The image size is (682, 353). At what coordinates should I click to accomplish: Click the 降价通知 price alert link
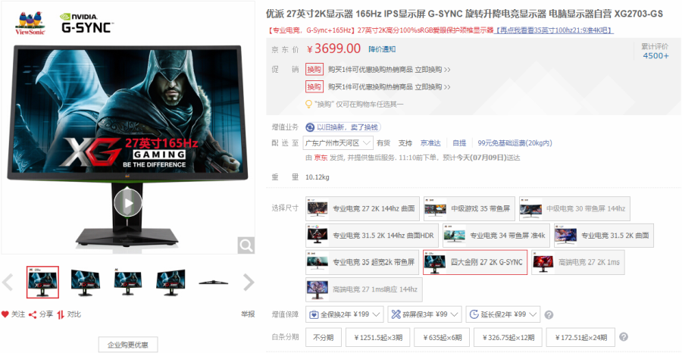[382, 49]
